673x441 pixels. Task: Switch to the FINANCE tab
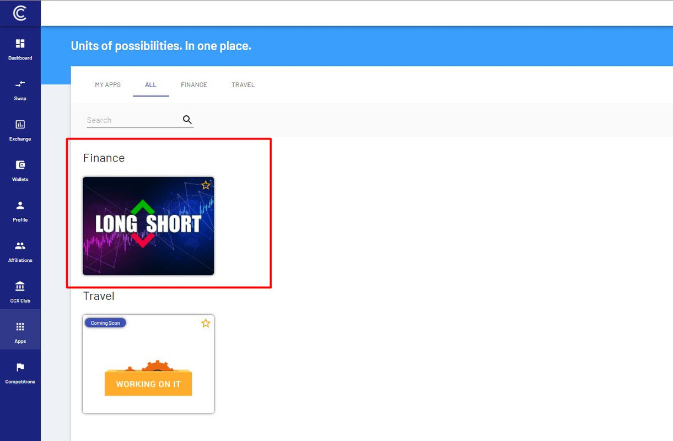194,85
